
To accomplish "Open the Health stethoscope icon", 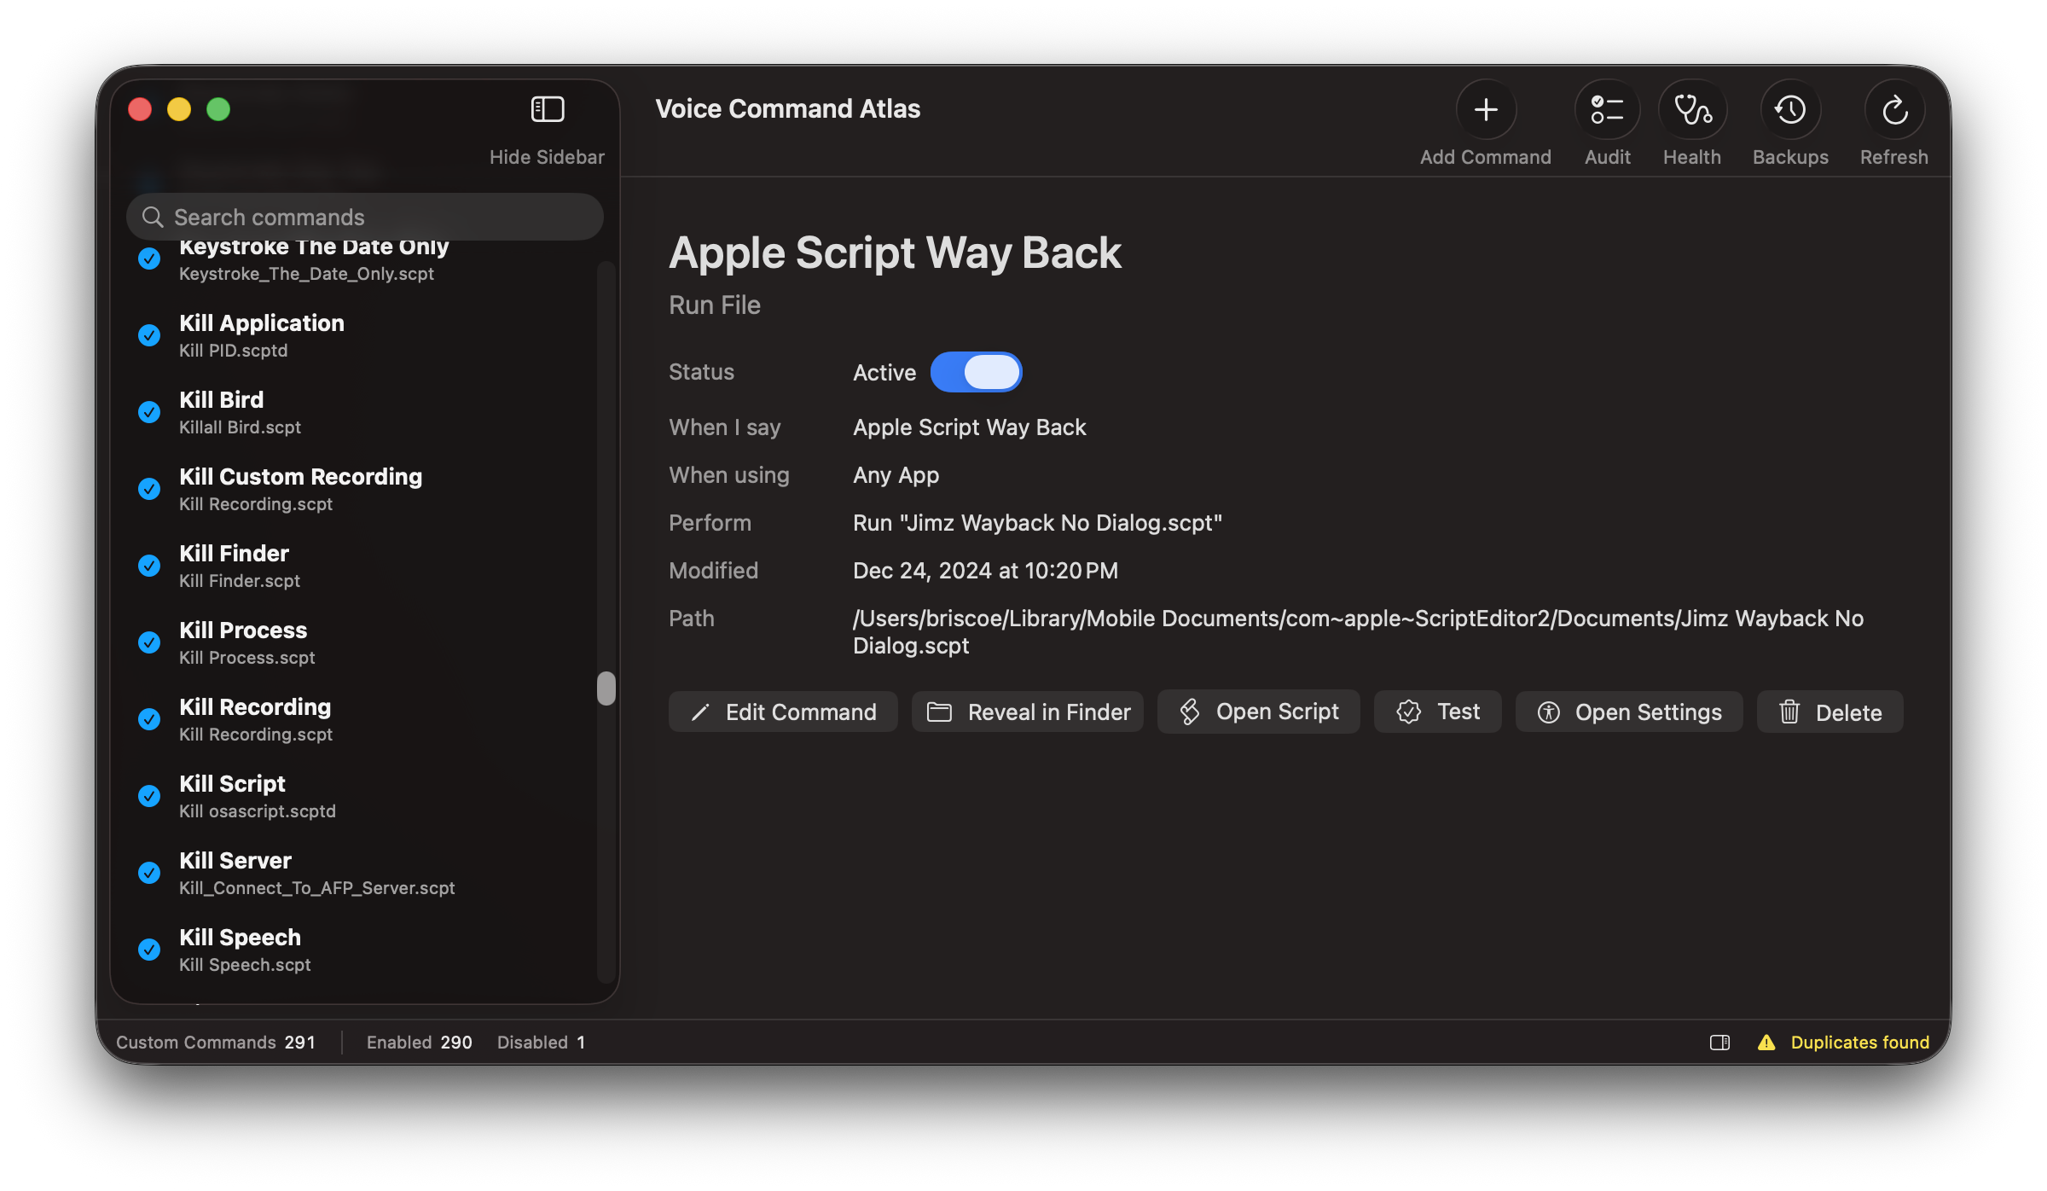I will [x=1692, y=109].
